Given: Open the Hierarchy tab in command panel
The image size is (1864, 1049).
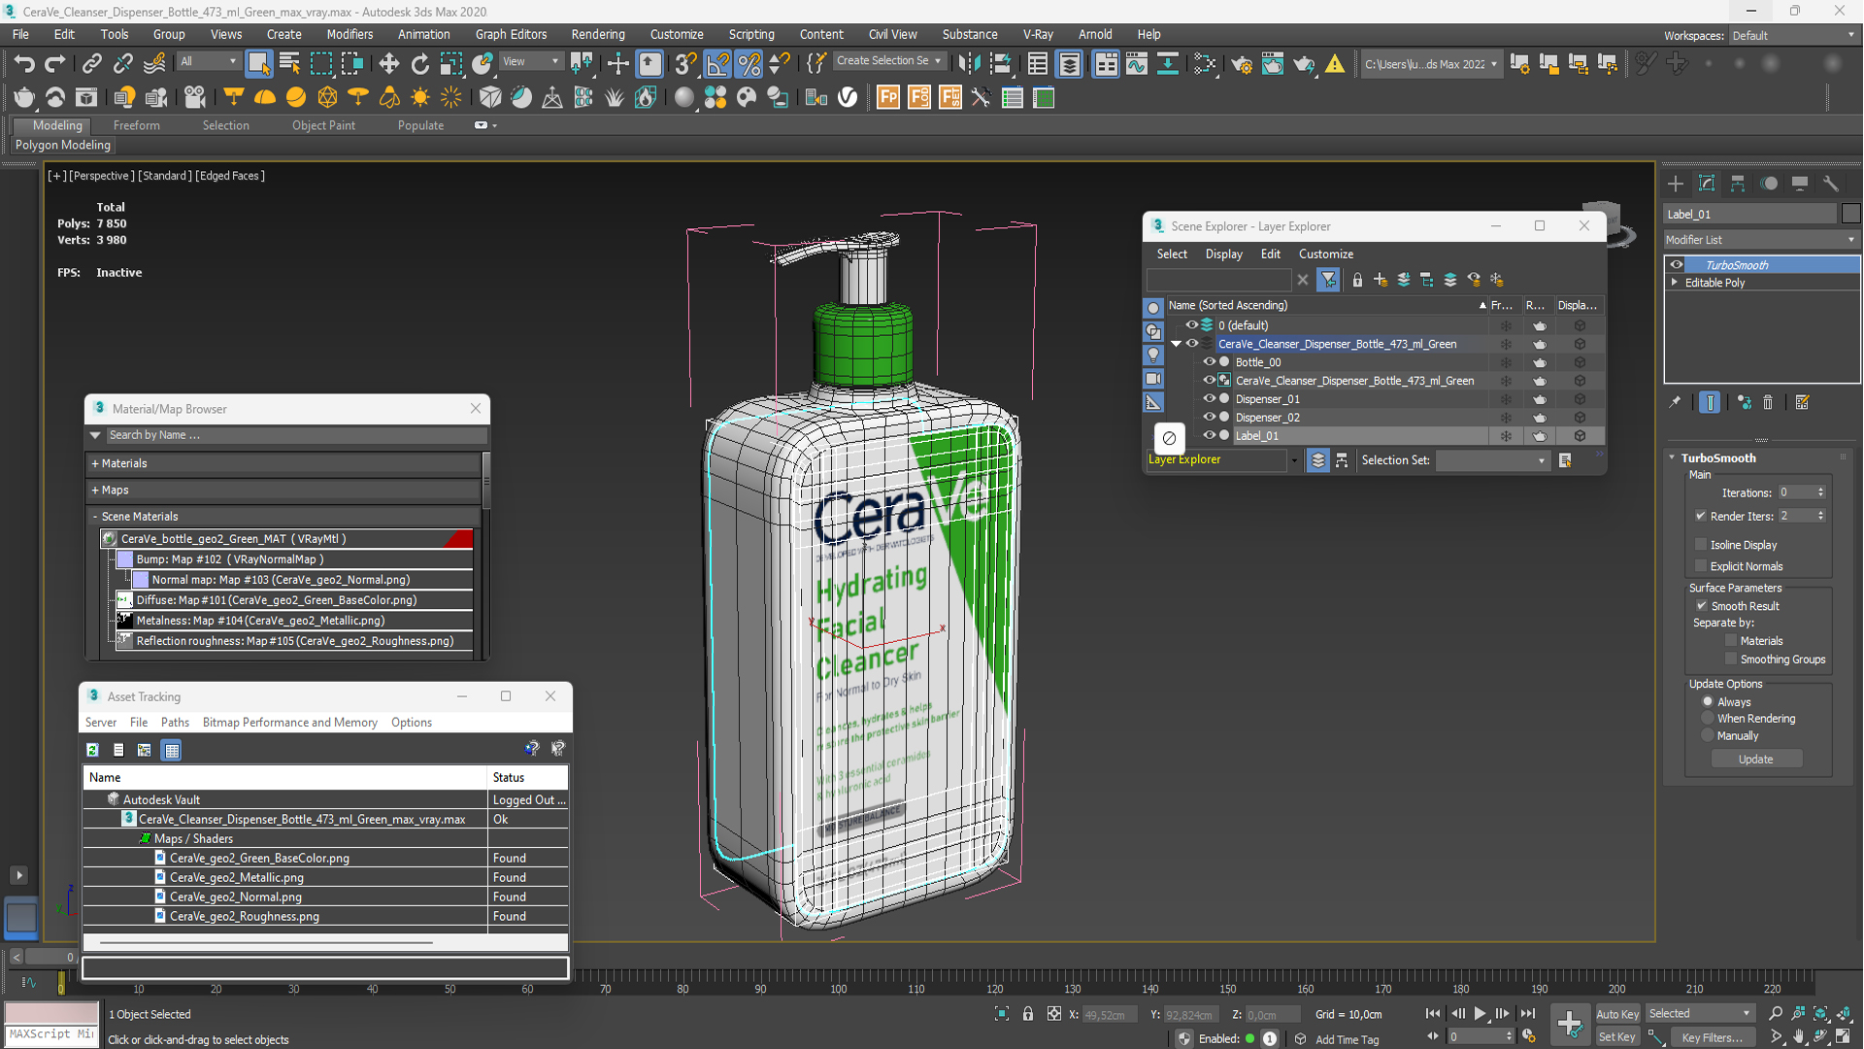Looking at the screenshot, I should point(1738,184).
